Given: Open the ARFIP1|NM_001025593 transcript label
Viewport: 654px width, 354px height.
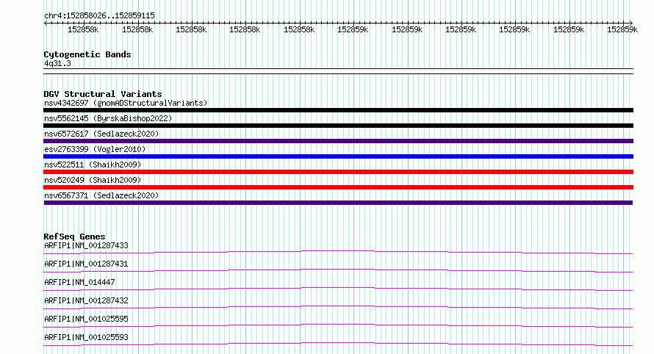Looking at the screenshot, I should [x=86, y=337].
